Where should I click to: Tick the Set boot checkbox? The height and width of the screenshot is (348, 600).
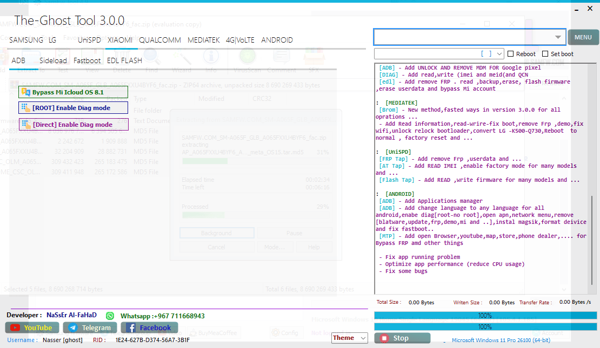click(545, 54)
